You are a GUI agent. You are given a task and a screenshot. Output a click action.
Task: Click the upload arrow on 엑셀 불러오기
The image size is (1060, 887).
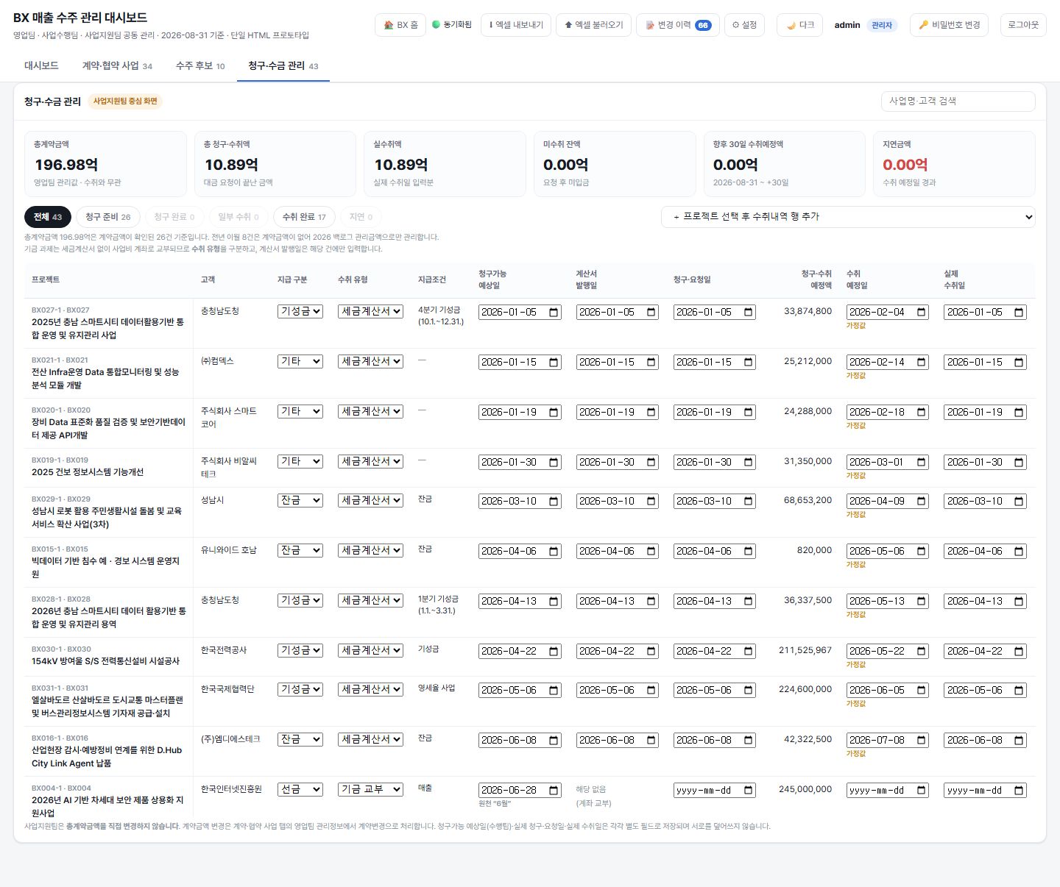tap(568, 25)
